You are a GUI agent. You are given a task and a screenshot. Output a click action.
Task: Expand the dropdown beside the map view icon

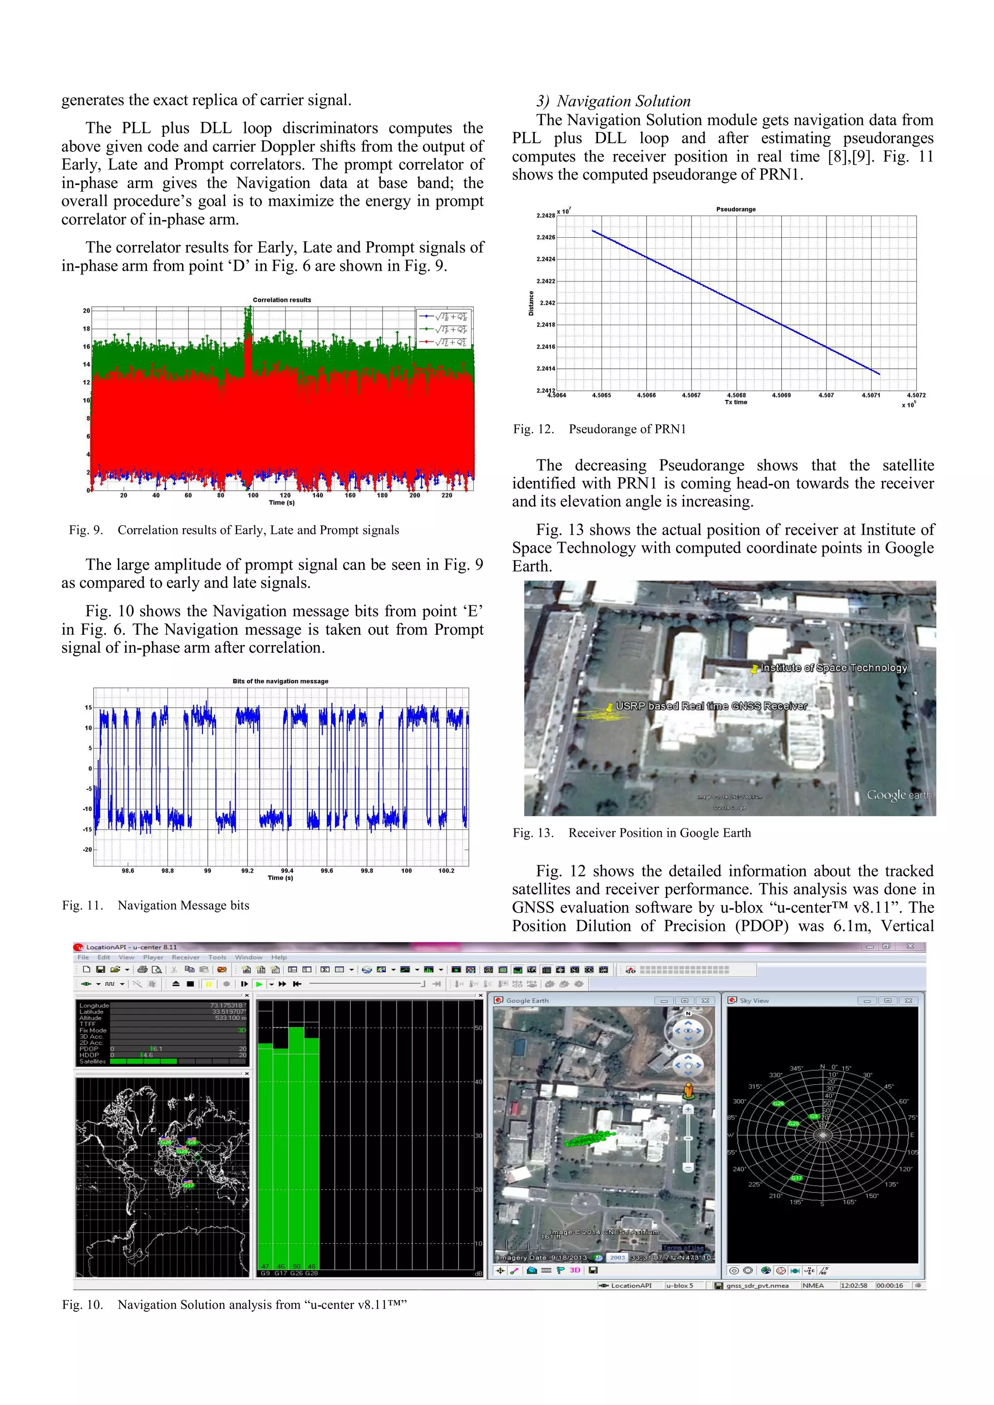(x=394, y=970)
